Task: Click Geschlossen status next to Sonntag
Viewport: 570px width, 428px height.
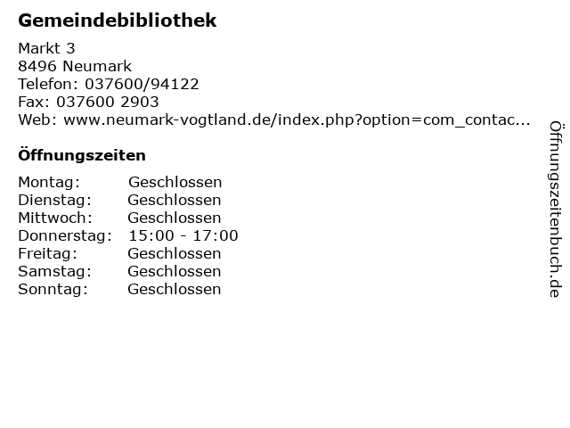Action: 175,289
